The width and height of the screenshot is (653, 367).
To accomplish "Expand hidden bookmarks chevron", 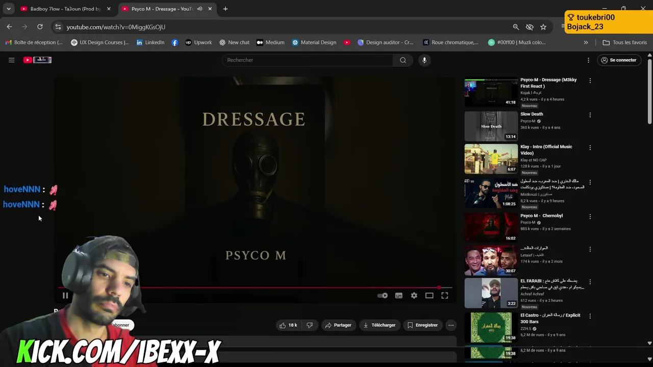I will click(x=586, y=42).
